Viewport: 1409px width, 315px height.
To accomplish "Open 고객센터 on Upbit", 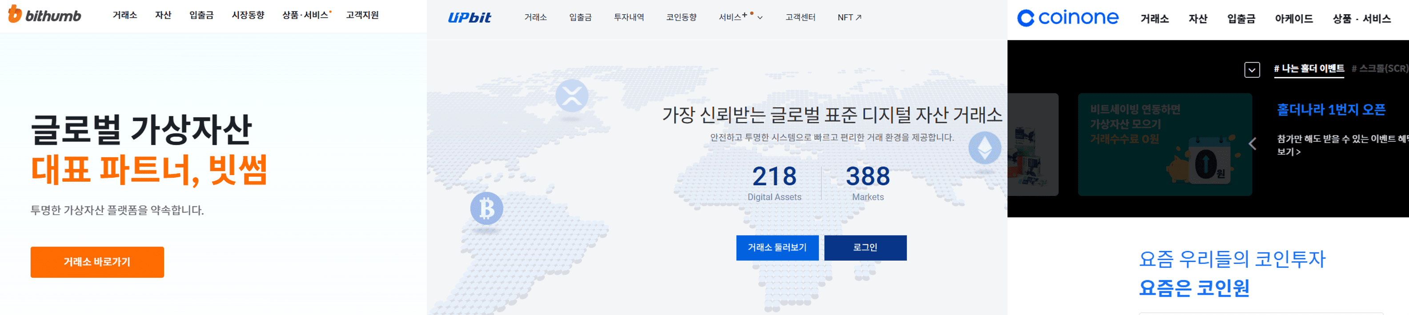I will pos(800,17).
